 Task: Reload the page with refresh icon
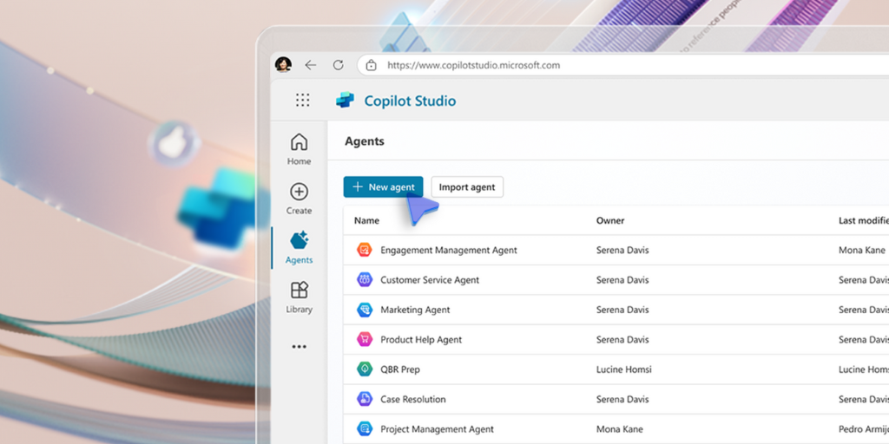tap(338, 65)
